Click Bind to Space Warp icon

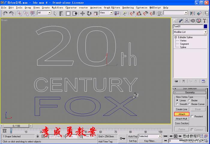(x=33, y=13)
